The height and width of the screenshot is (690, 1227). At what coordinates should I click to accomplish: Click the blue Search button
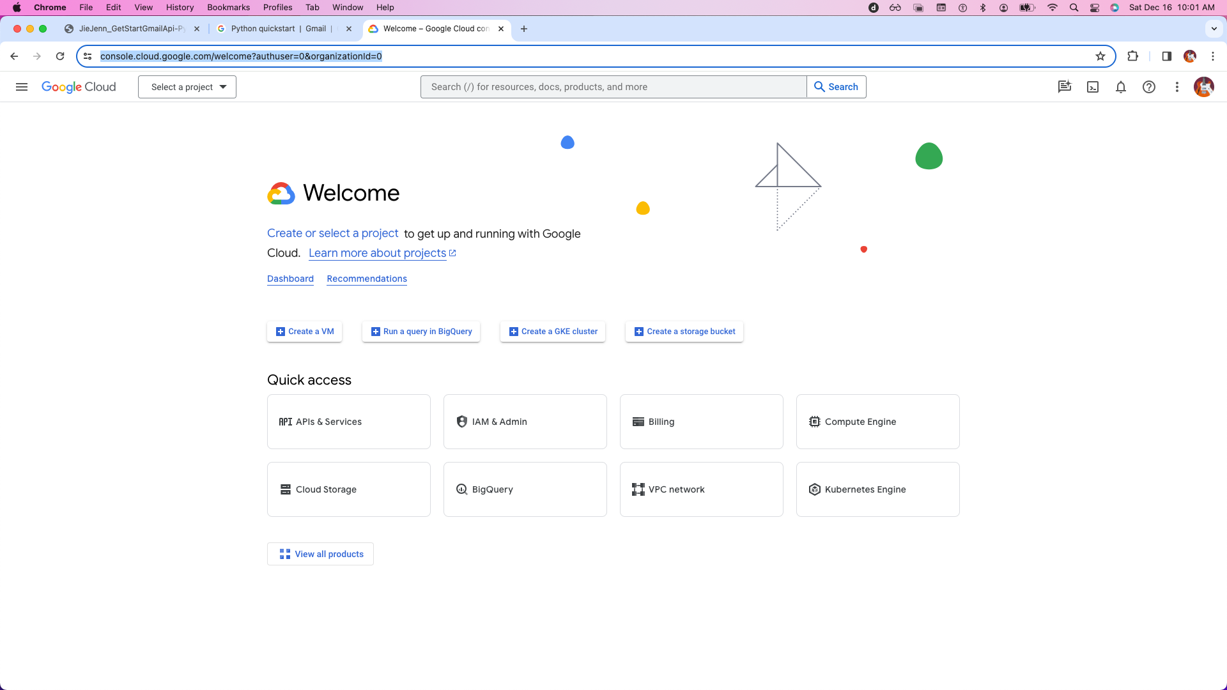[x=837, y=87]
